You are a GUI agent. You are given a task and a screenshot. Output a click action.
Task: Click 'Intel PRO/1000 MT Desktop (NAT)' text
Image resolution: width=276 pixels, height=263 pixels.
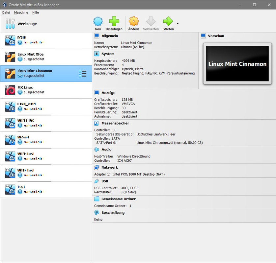139,174
